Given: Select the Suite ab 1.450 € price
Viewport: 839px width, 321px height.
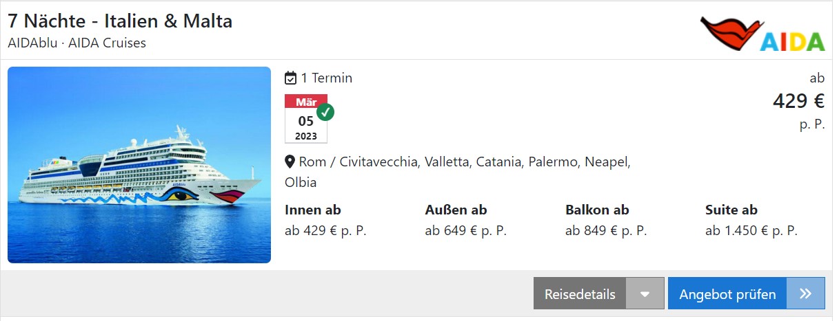Looking at the screenshot, I should (x=751, y=221).
